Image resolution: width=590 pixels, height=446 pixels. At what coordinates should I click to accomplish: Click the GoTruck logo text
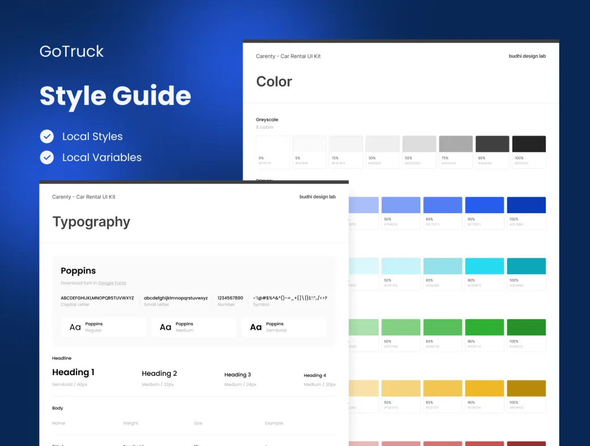tap(71, 52)
